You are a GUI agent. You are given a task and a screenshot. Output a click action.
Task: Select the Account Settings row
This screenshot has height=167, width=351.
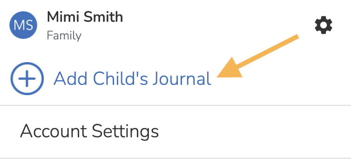click(175, 132)
